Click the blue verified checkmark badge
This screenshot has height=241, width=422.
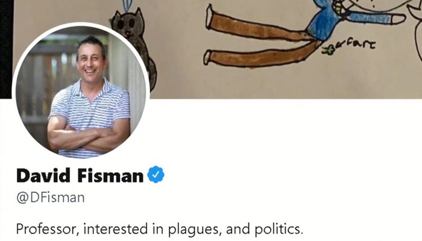pos(156,175)
